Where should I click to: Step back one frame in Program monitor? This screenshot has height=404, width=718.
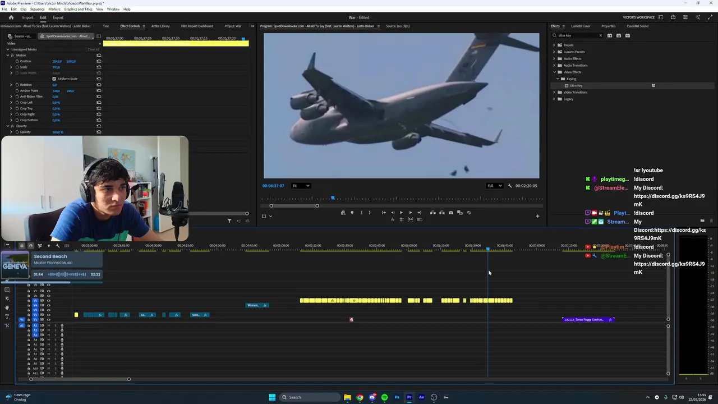[x=393, y=213]
